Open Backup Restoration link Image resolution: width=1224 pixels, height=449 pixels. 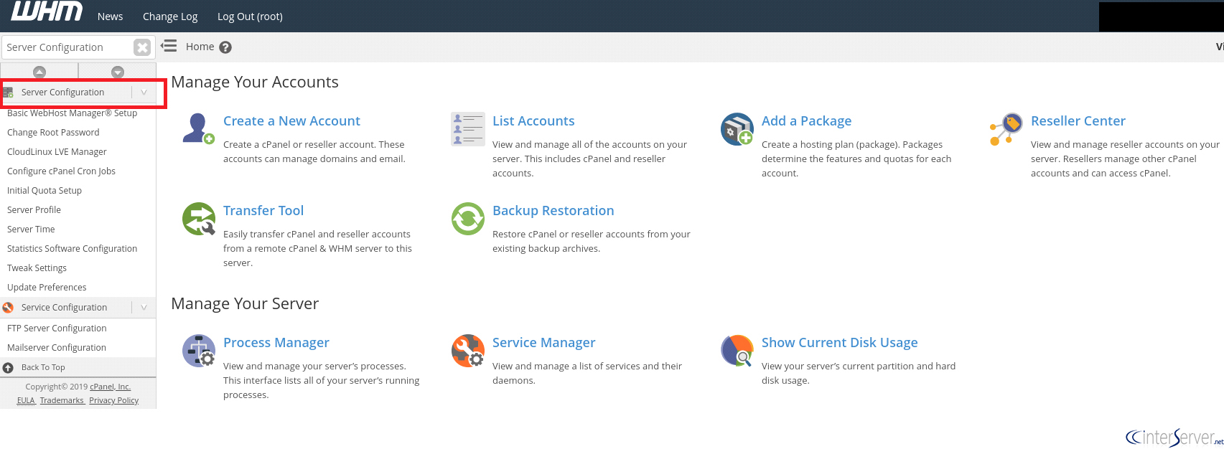tap(553, 211)
